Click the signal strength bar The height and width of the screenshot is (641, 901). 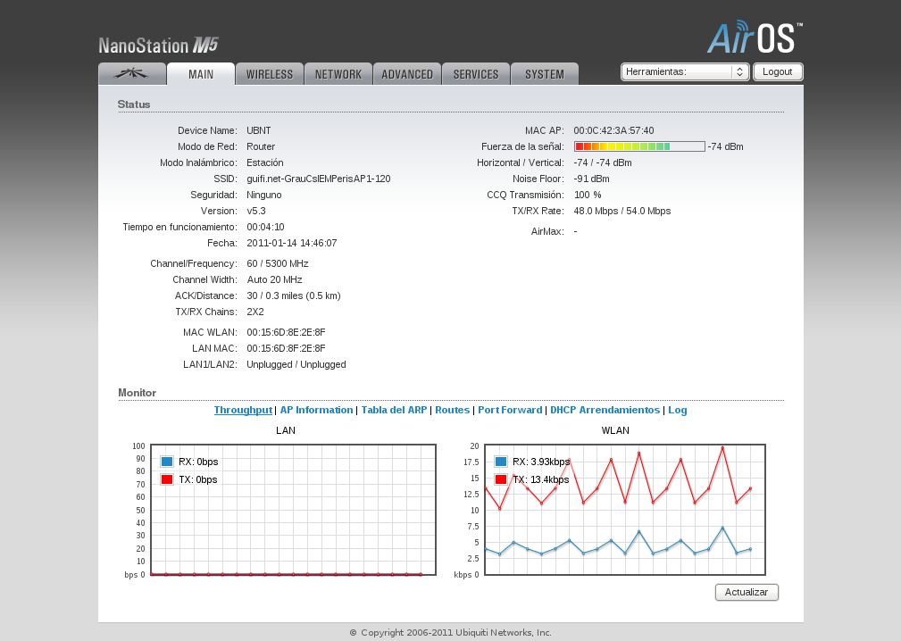click(x=639, y=146)
